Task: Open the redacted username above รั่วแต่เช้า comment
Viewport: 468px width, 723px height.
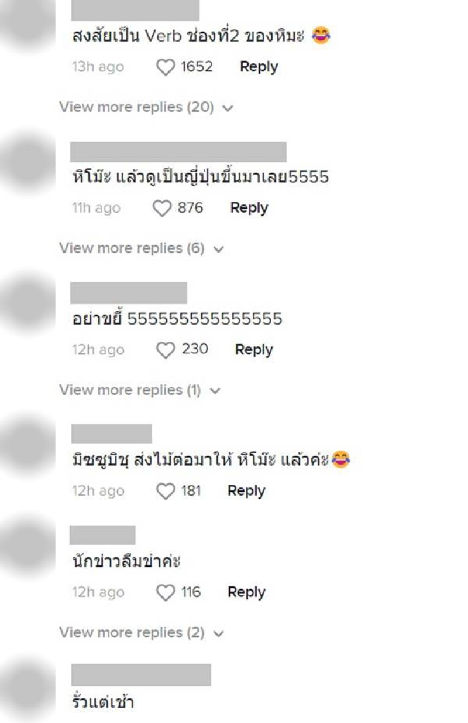Action: coord(140,675)
